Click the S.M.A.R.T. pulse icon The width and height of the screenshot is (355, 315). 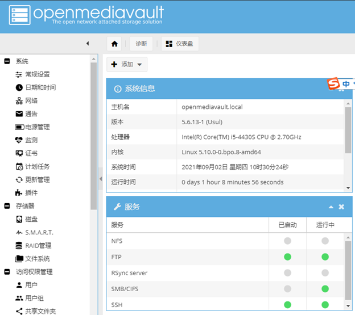[x=19, y=232]
